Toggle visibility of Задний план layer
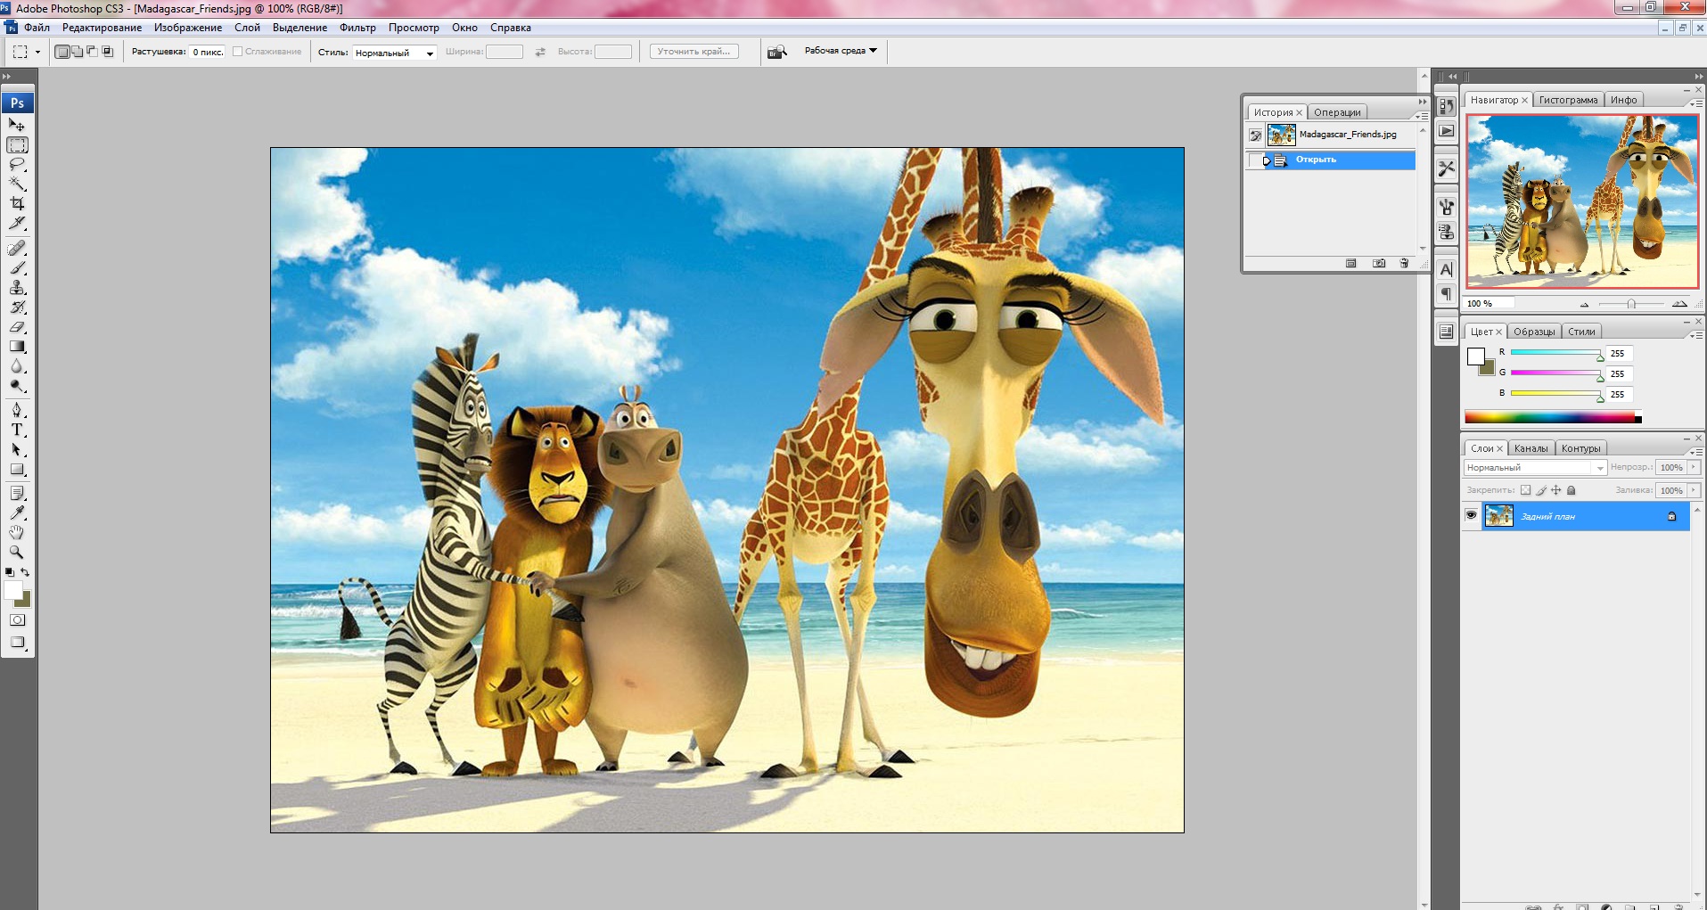The image size is (1707, 910). click(x=1471, y=515)
